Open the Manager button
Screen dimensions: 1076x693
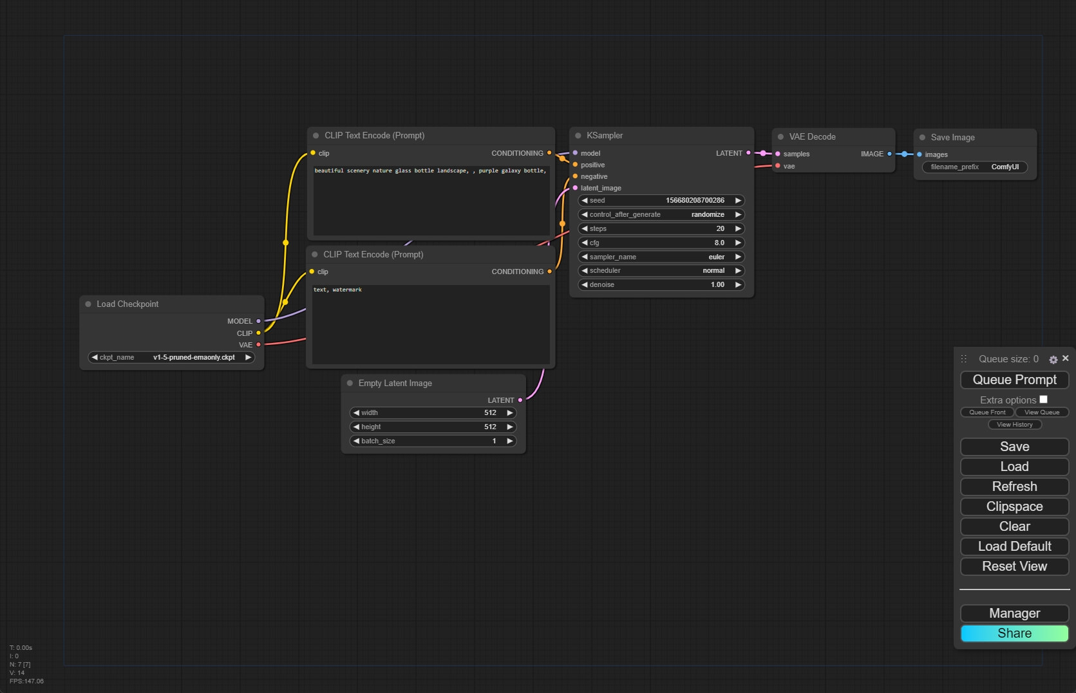1014,613
